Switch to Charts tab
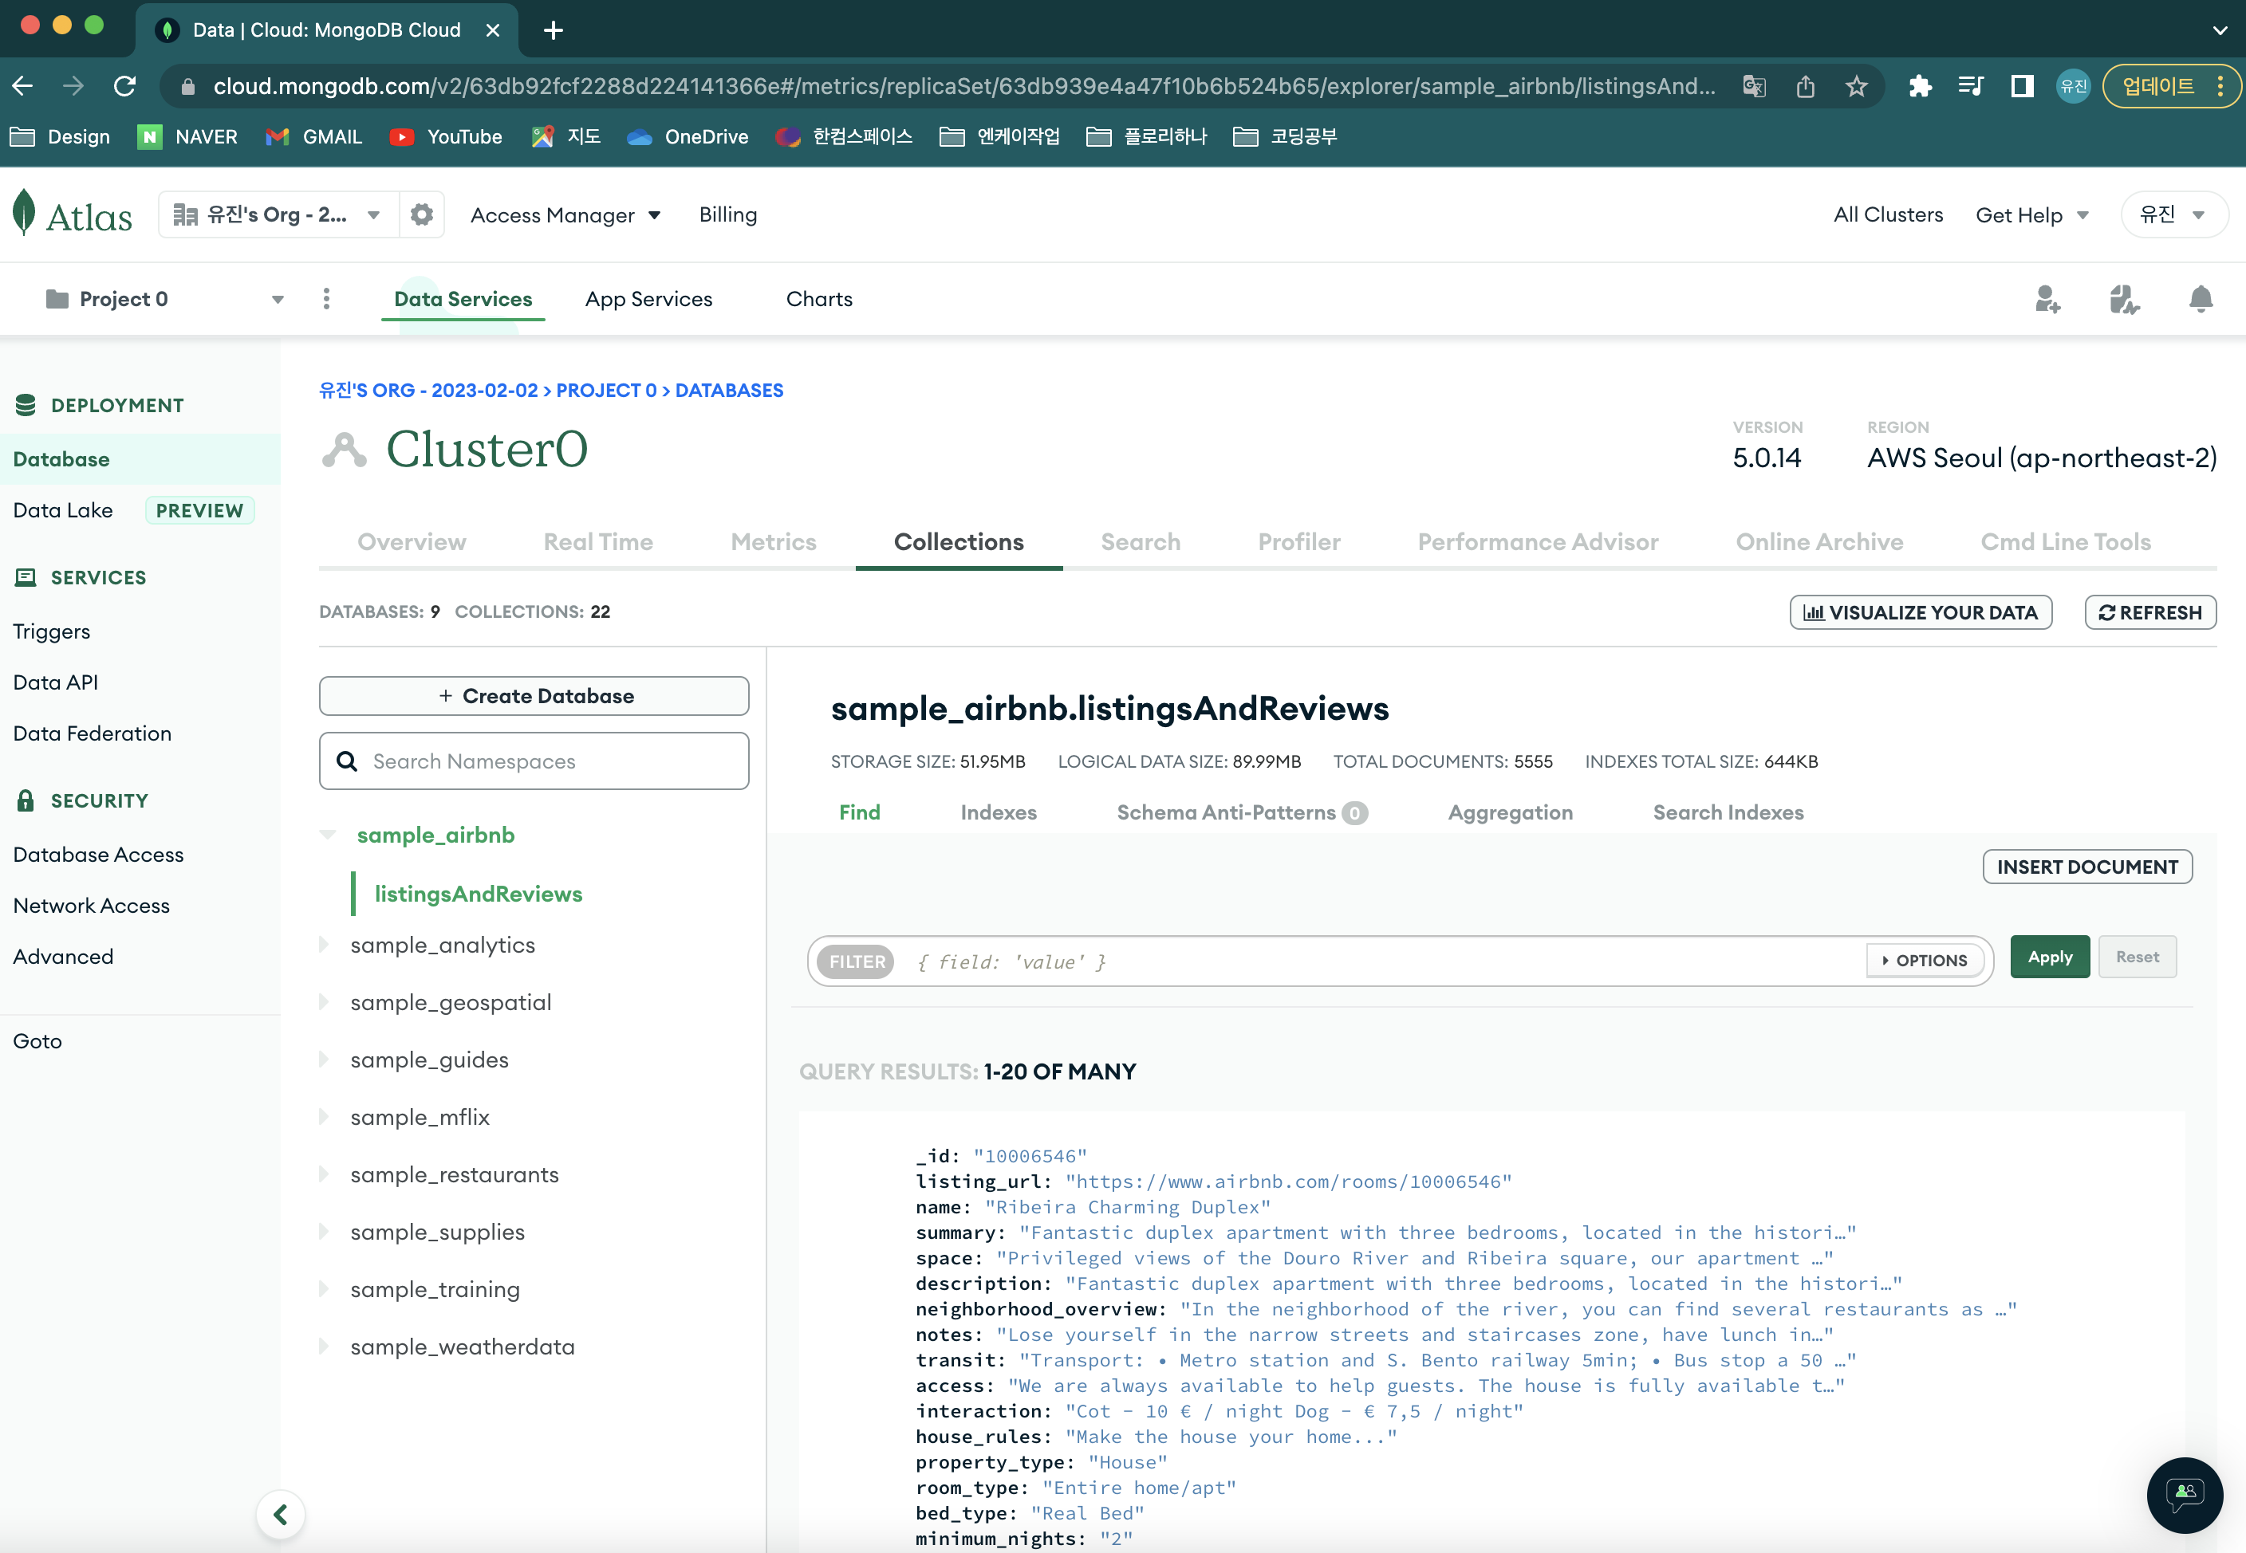 pyautogui.click(x=819, y=299)
